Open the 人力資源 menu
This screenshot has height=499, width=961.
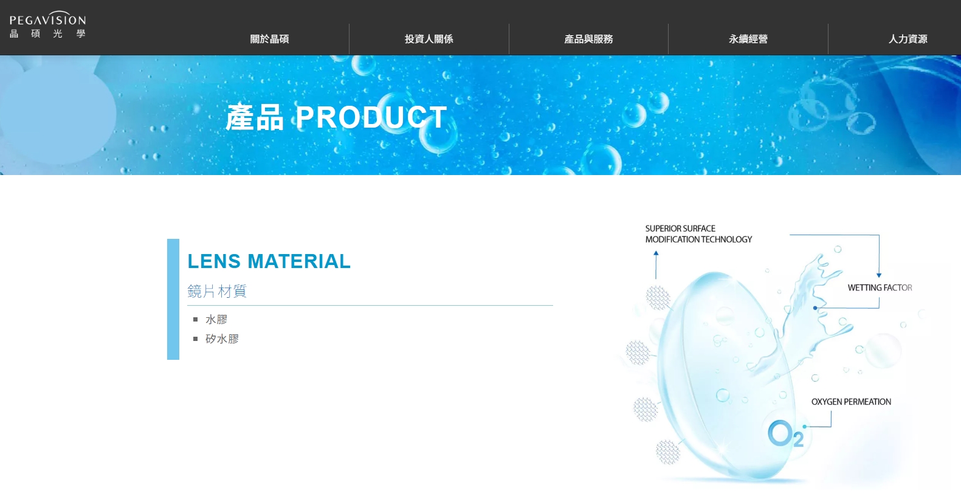[x=908, y=39]
